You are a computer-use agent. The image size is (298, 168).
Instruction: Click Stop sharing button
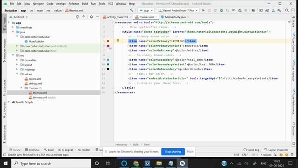pyautogui.click(x=173, y=152)
